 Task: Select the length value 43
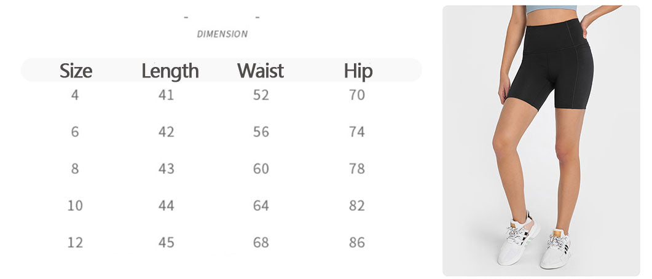pos(167,169)
